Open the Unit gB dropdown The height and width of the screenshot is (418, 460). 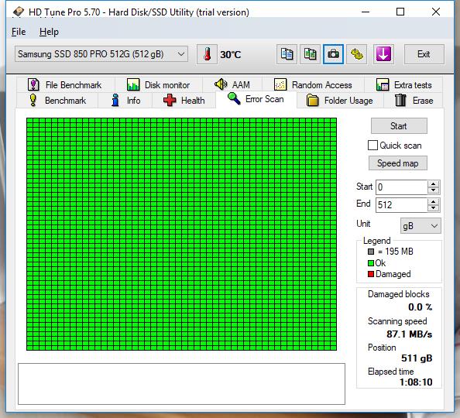[x=421, y=226]
